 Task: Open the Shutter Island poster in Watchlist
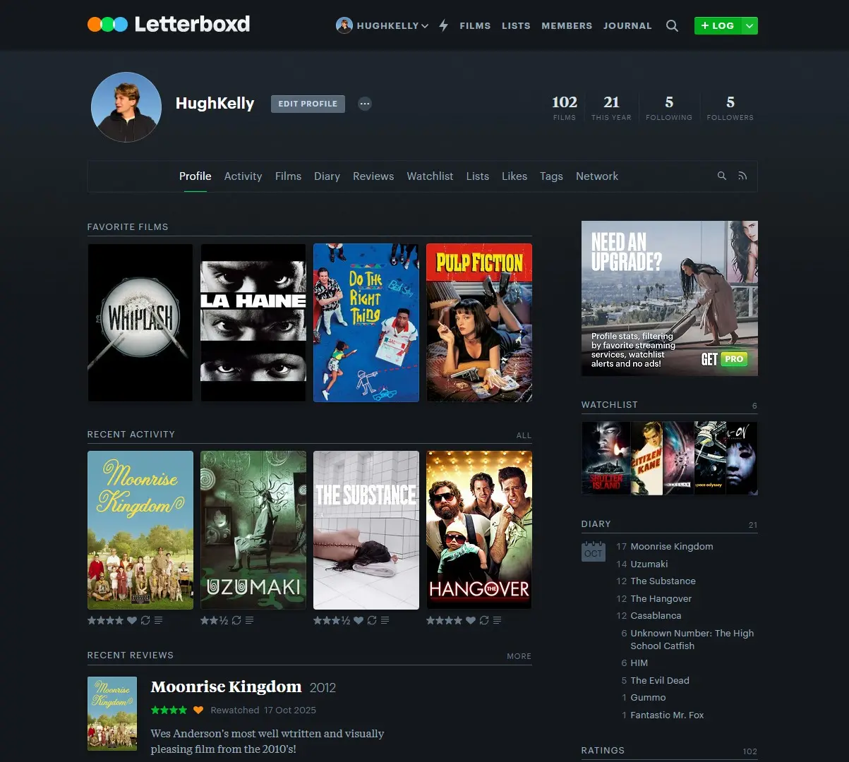point(606,459)
